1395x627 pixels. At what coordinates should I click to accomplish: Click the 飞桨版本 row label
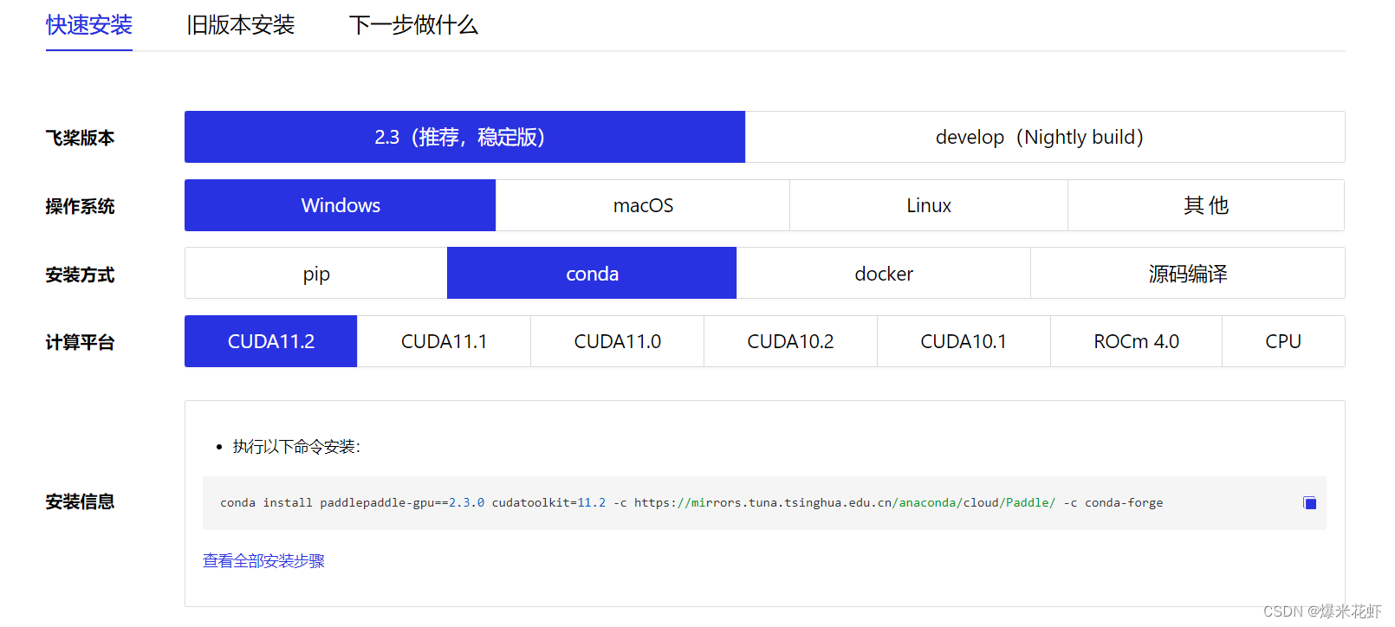click(x=80, y=138)
